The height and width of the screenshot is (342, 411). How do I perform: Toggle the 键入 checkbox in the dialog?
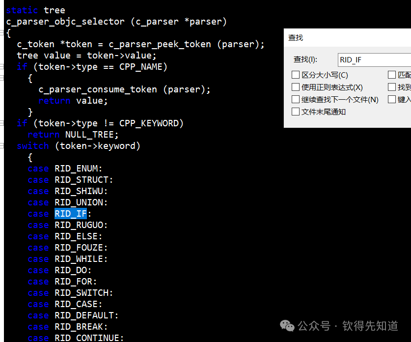coord(393,99)
